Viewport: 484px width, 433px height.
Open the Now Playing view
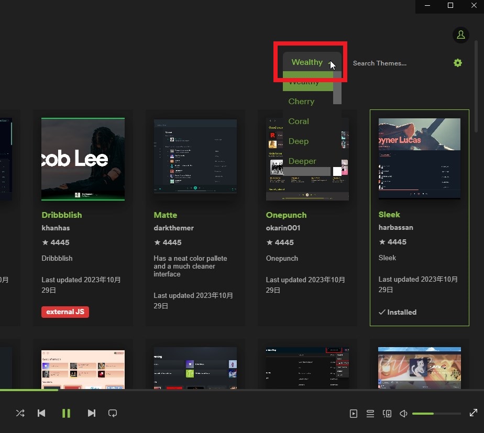pyautogui.click(x=354, y=413)
